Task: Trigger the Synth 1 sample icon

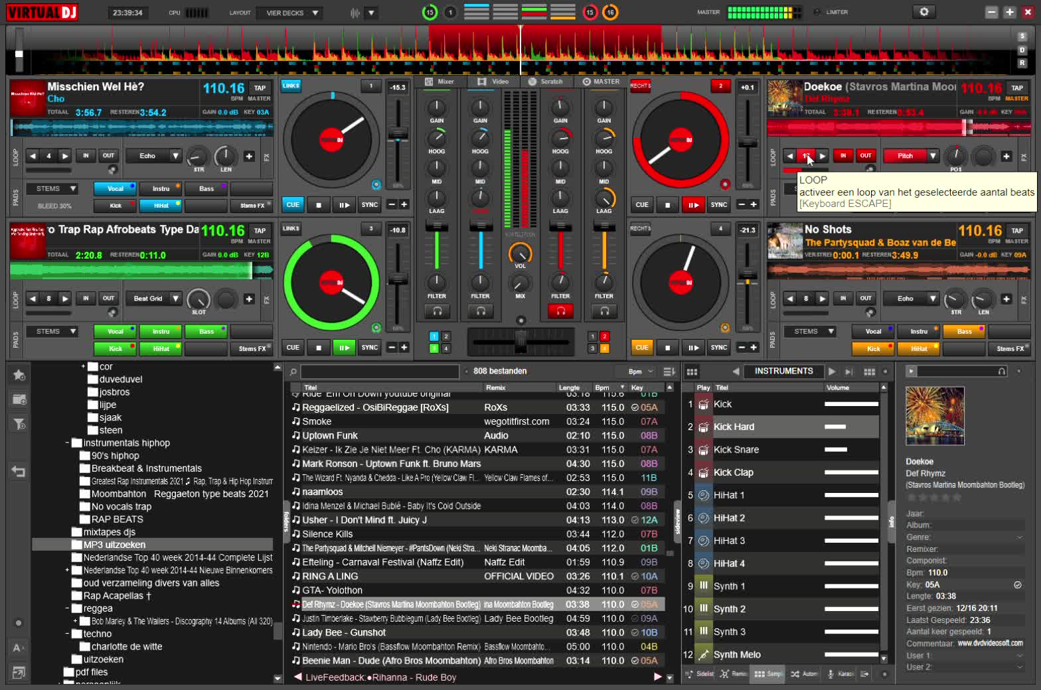Action: 704,586
